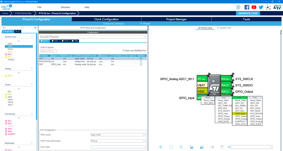
Task: Select TIM1 in Timers list
Action: (10, 94)
